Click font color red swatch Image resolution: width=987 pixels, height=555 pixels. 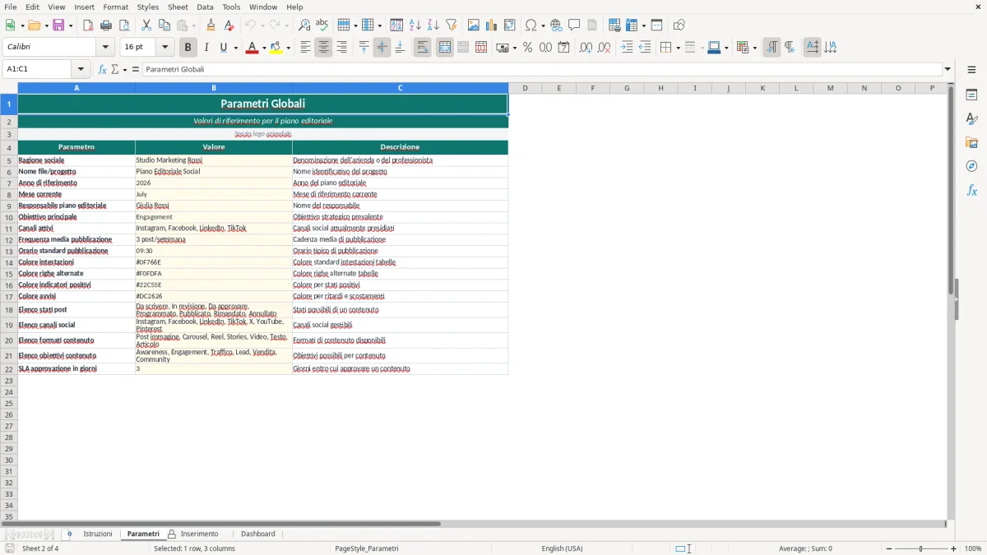252,48
